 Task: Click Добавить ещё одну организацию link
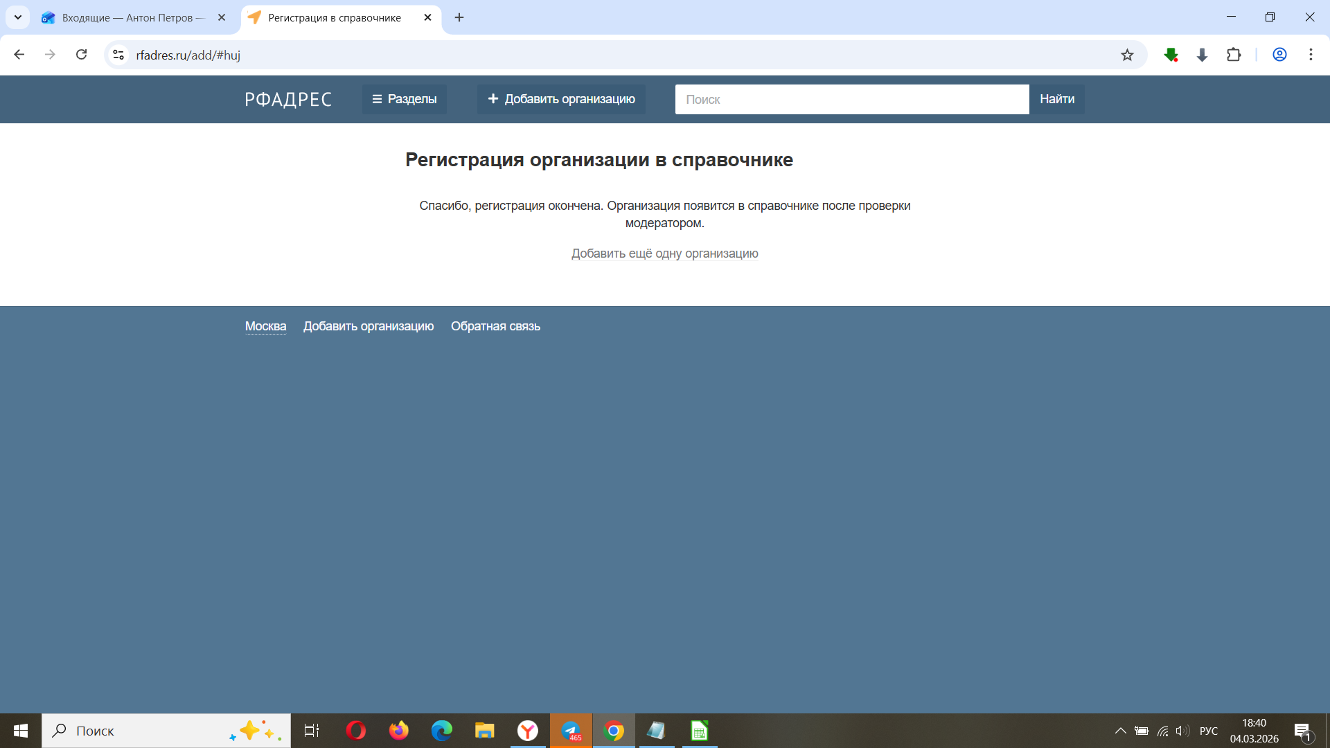(664, 253)
